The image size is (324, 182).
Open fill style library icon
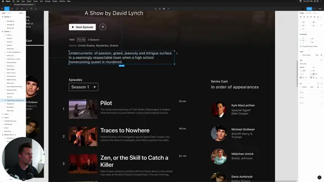click(x=318, y=83)
